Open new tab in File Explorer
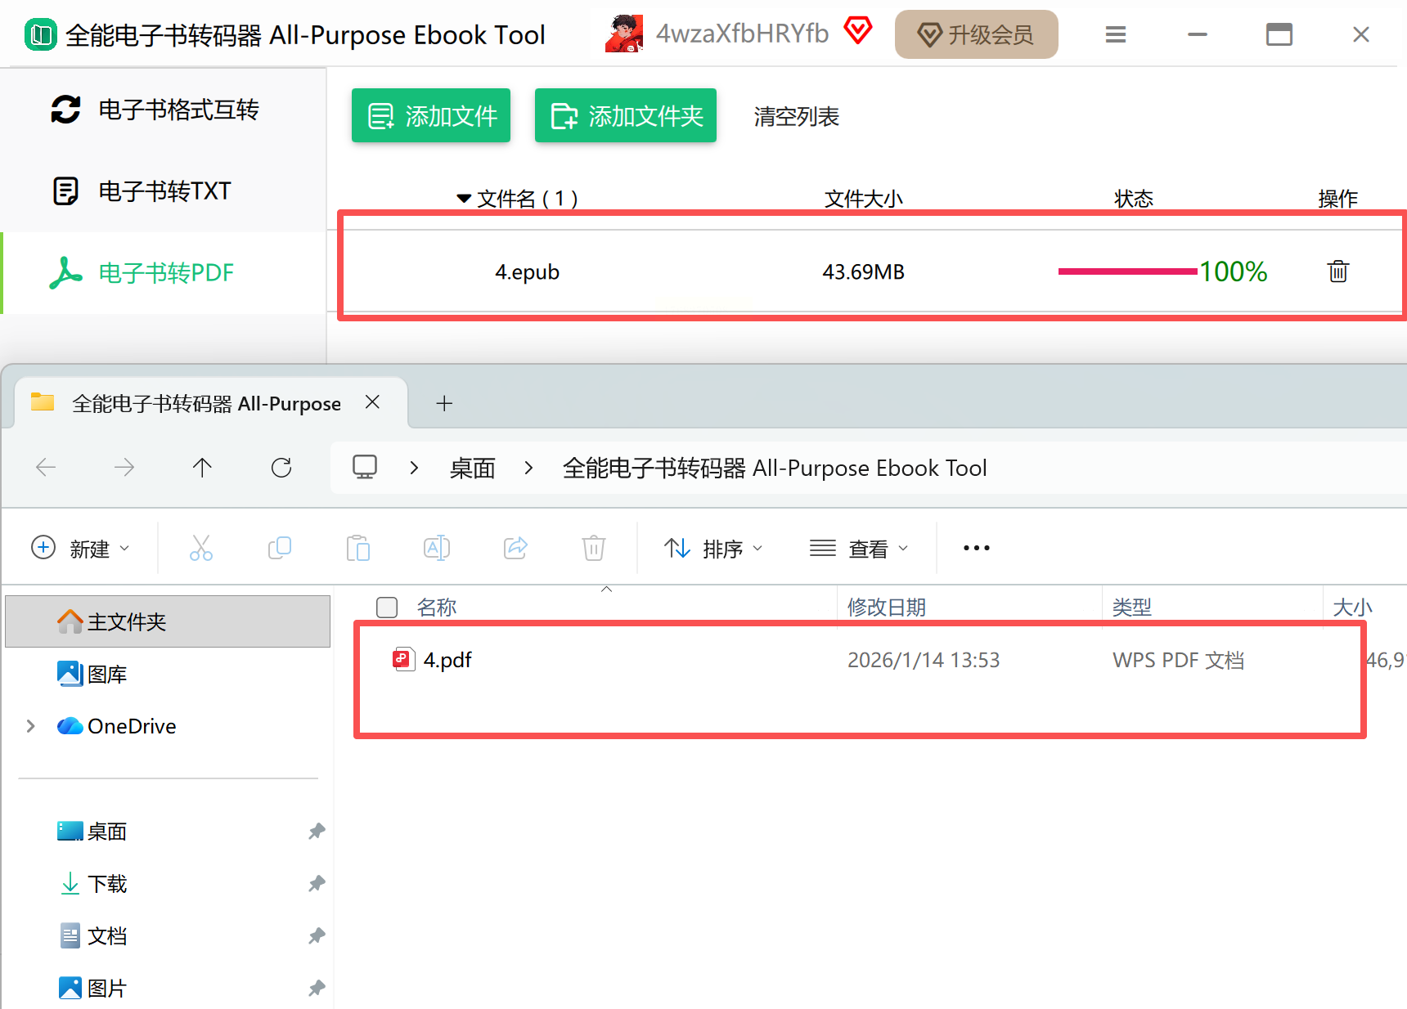1407x1009 pixels. coord(444,403)
